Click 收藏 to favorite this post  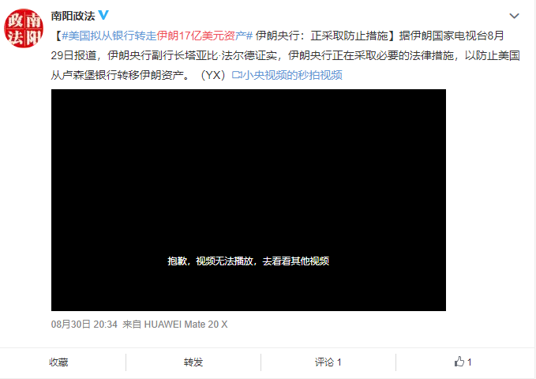point(58,362)
